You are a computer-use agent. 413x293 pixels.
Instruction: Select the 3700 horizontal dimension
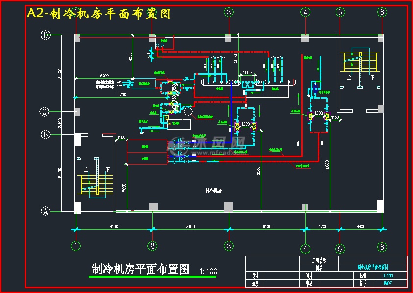point(323,226)
